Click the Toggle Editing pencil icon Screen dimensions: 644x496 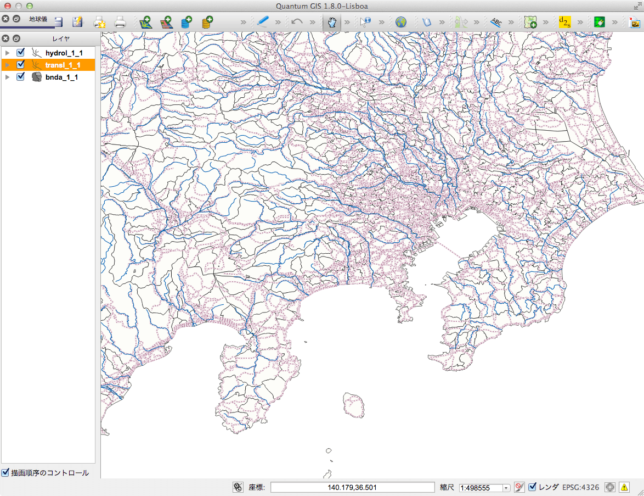pos(263,22)
